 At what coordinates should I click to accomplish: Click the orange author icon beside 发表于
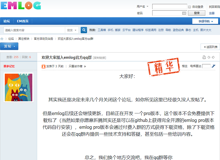pos(44,66)
